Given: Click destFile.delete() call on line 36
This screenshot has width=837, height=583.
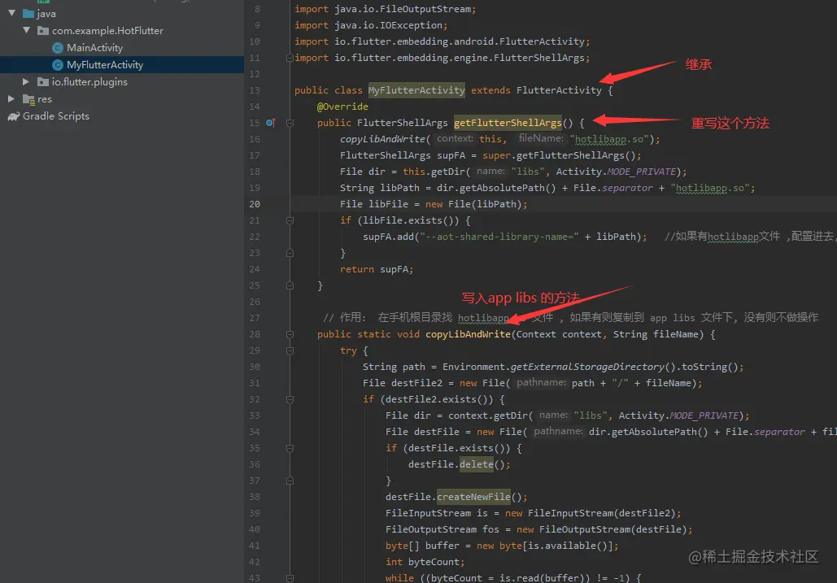Looking at the screenshot, I should 459,464.
